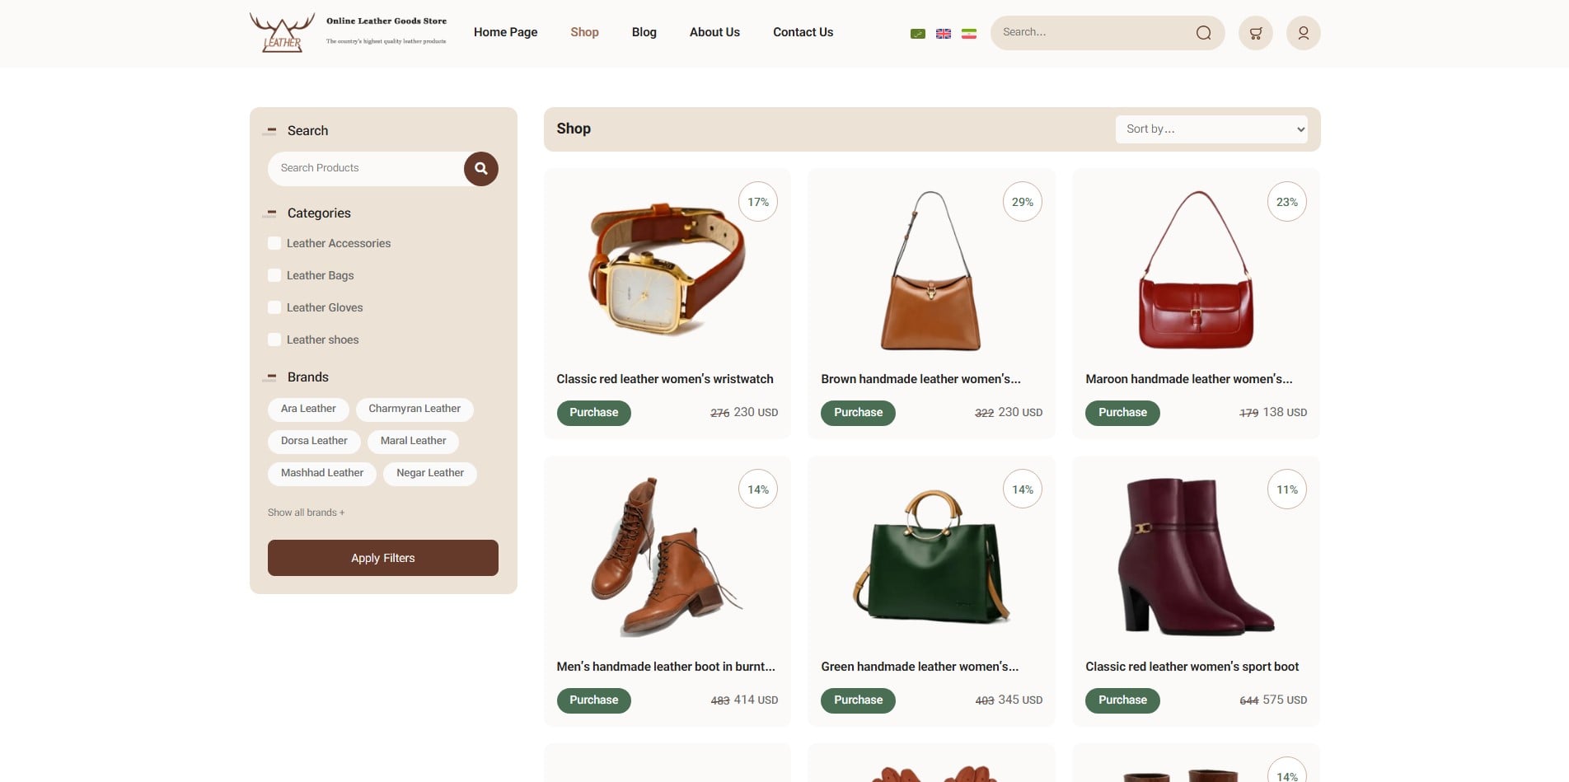1569x782 pixels.
Task: Enable the Leather Bags filter
Action: coord(274,275)
